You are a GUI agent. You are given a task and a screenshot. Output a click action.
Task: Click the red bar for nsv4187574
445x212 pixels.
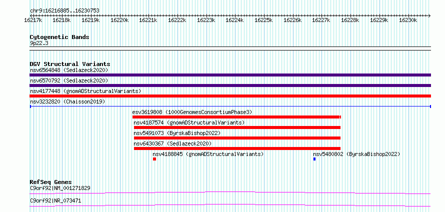click(x=237, y=127)
